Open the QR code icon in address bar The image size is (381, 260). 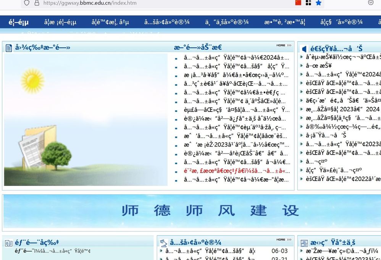[308, 3]
